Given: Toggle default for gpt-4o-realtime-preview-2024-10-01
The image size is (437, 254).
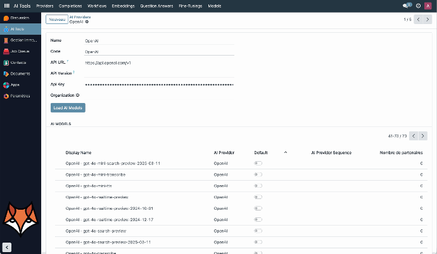Looking at the screenshot, I should (258, 208).
